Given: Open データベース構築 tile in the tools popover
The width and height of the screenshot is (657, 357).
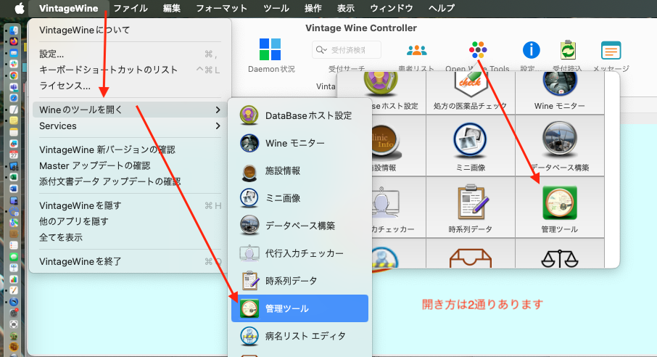Looking at the screenshot, I should pos(560,146).
